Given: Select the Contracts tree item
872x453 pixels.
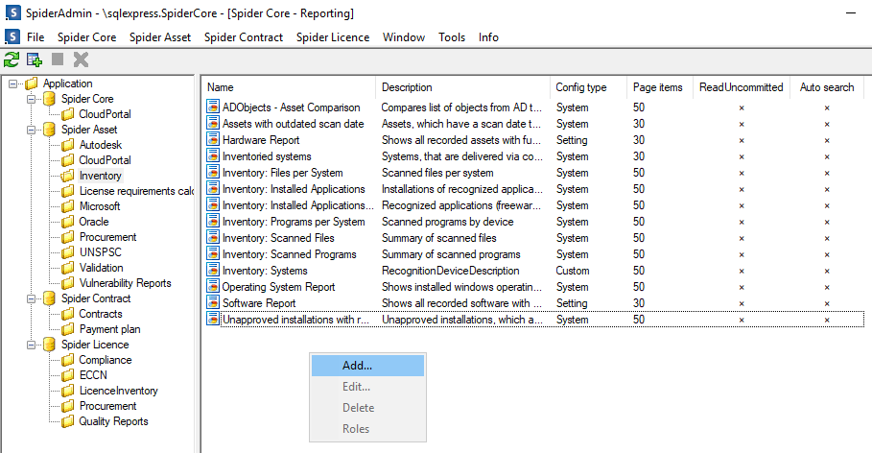Looking at the screenshot, I should click(100, 314).
